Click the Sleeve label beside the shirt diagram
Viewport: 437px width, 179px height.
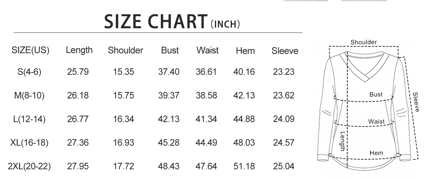pyautogui.click(x=416, y=102)
